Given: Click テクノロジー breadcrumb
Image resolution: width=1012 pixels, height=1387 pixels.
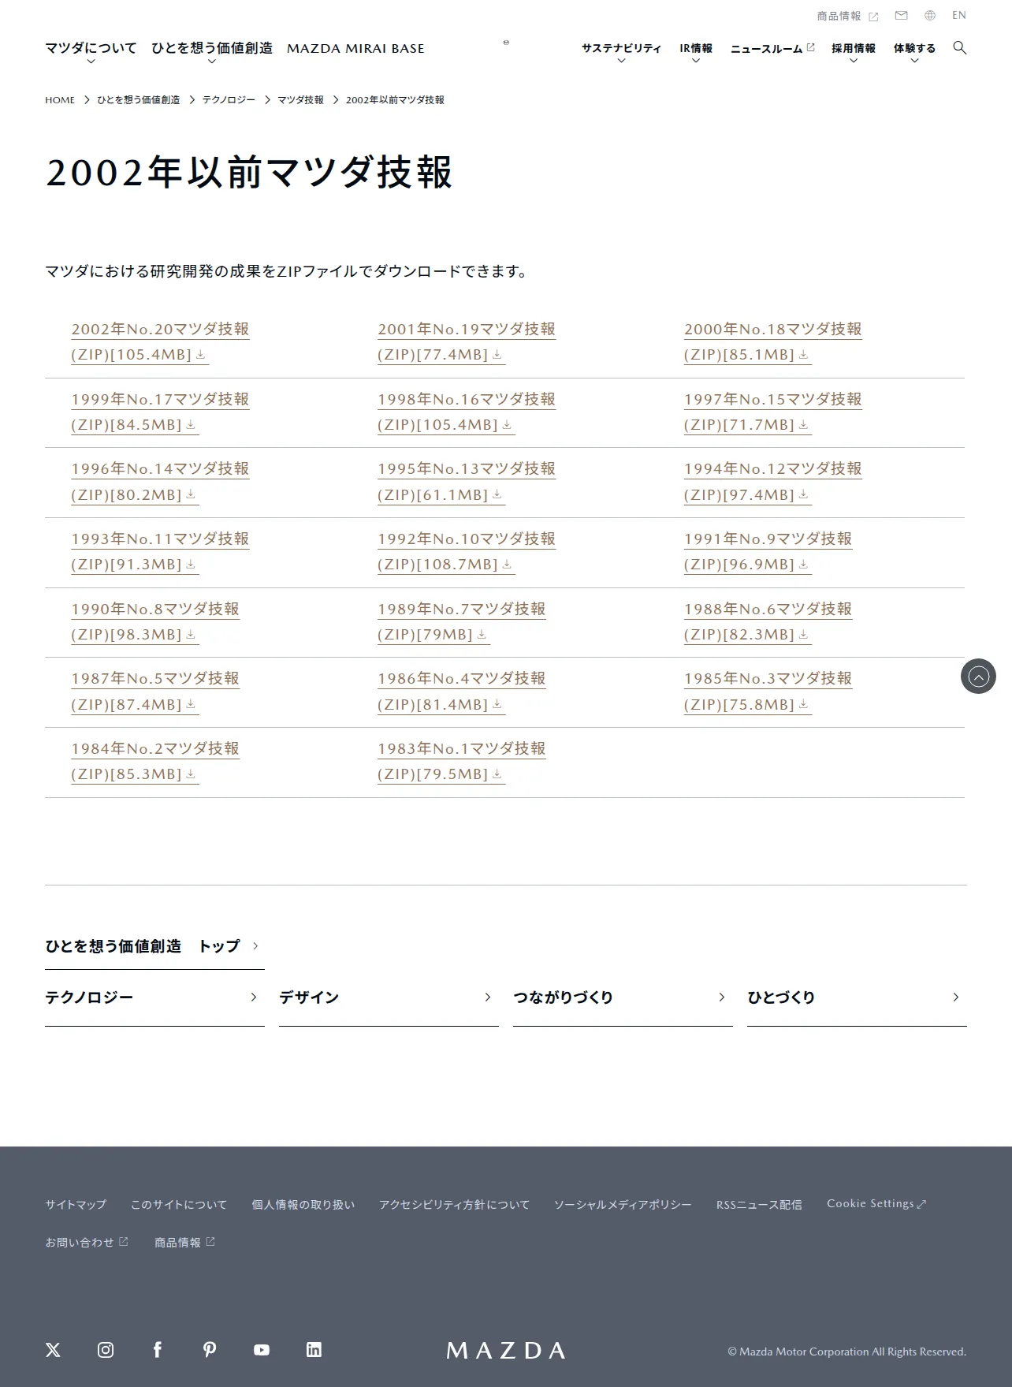Looking at the screenshot, I should click(x=229, y=100).
